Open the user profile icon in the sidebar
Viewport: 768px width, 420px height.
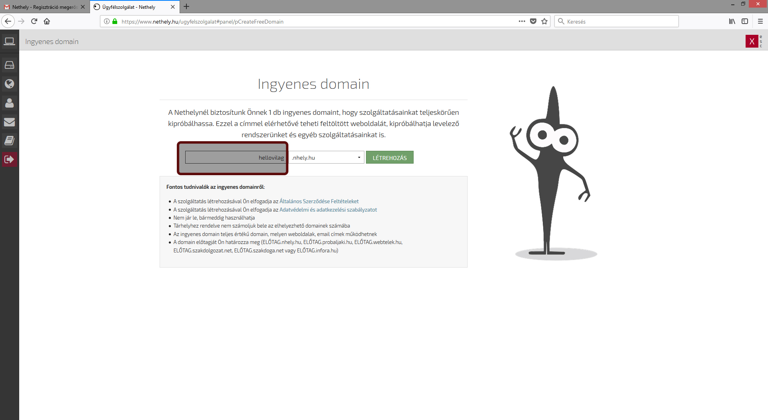[x=9, y=103]
